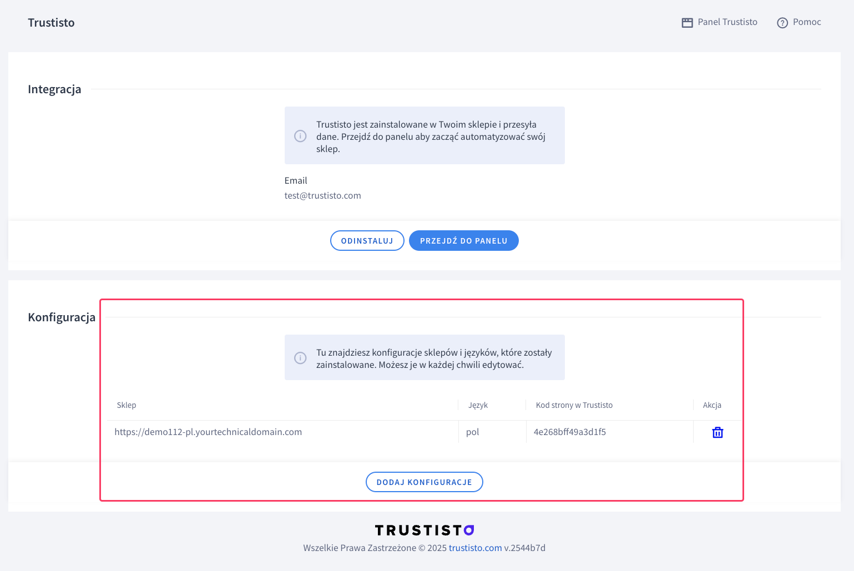Click version text v.2544b7d
This screenshot has height=571, width=854.
click(x=525, y=548)
